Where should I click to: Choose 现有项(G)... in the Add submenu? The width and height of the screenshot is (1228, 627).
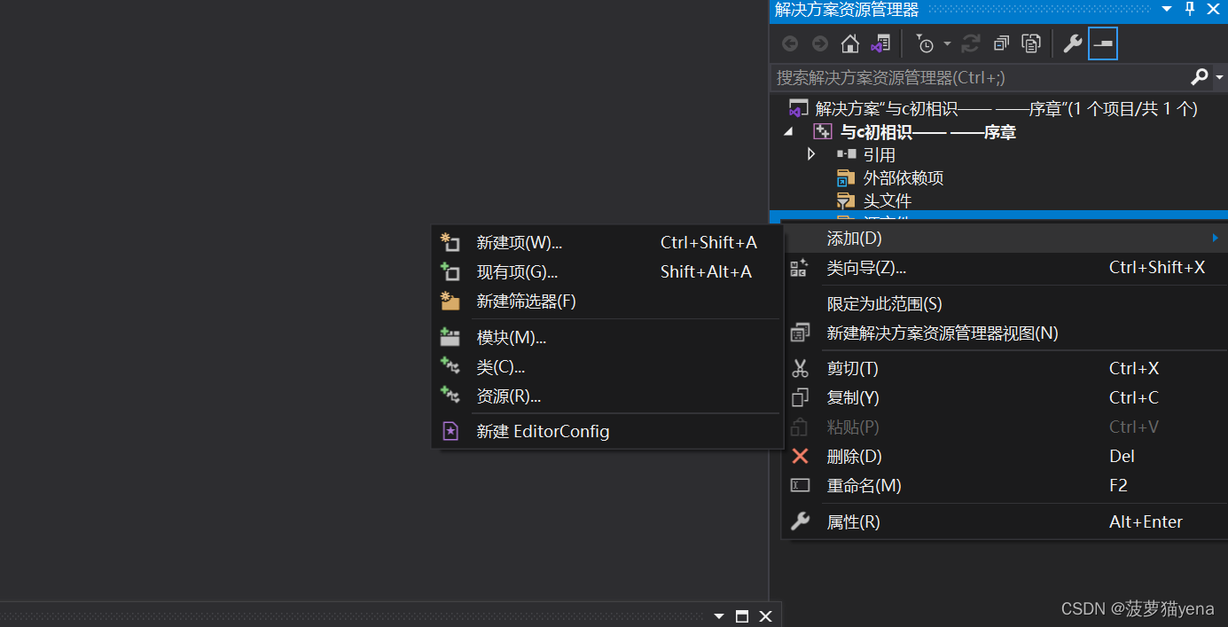(x=606, y=271)
